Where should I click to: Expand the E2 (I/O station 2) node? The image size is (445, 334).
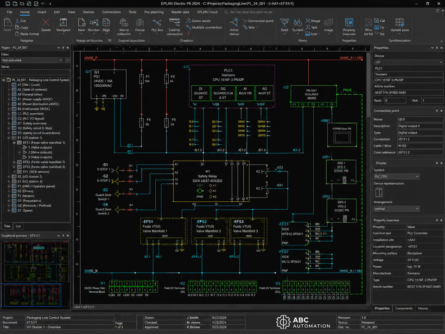click(x=9, y=176)
